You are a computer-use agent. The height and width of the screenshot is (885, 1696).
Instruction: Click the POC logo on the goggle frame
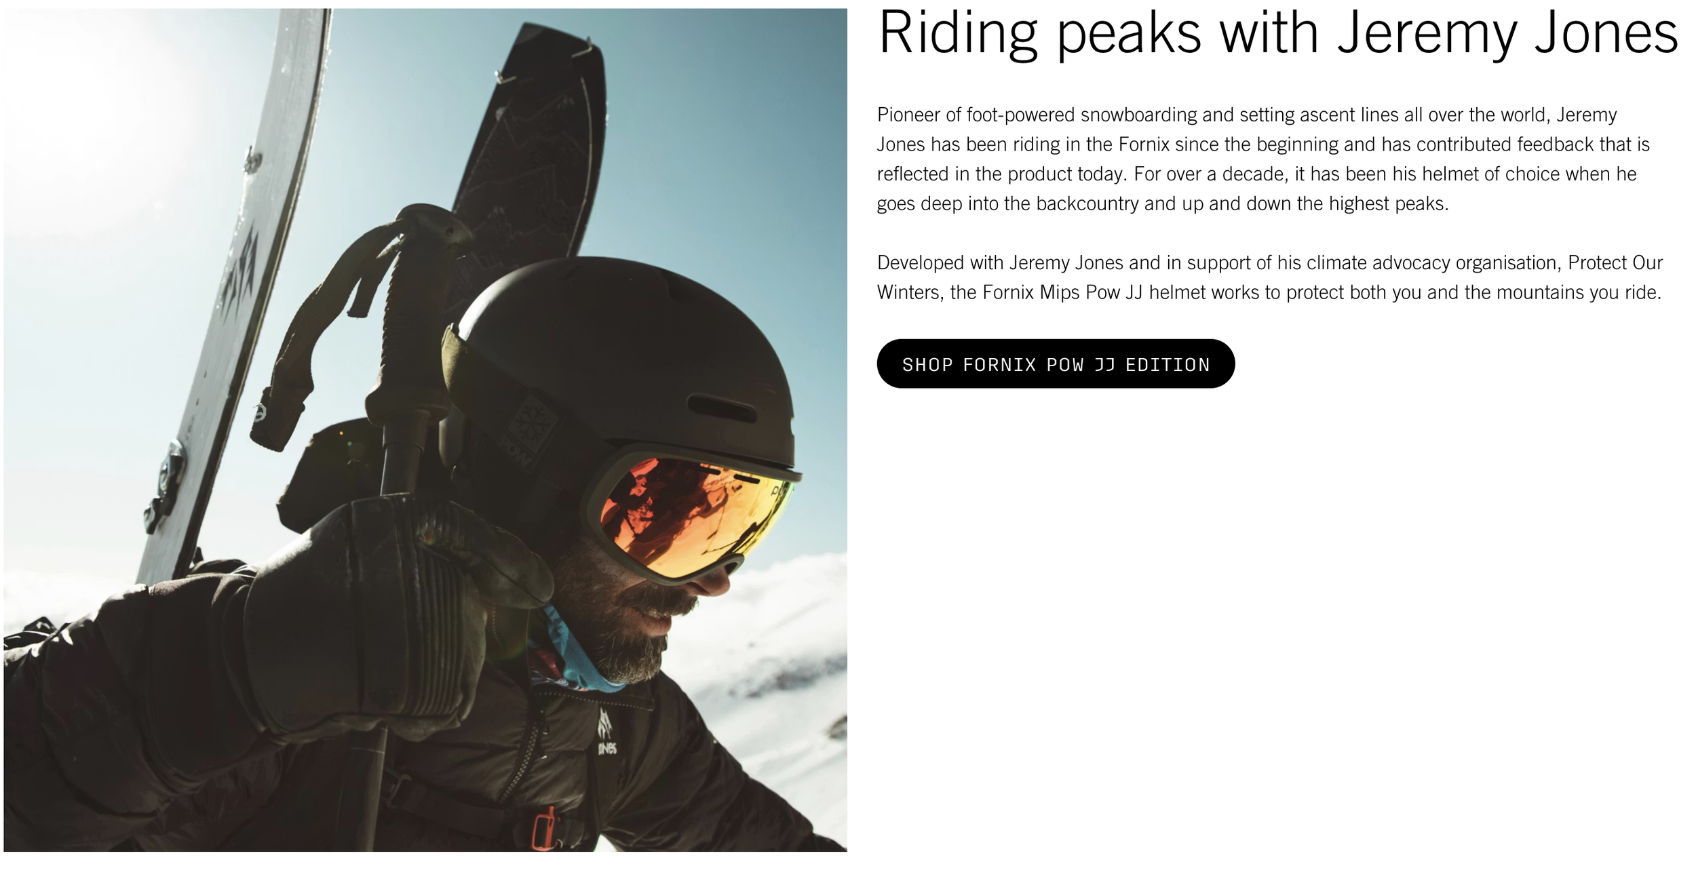780,489
